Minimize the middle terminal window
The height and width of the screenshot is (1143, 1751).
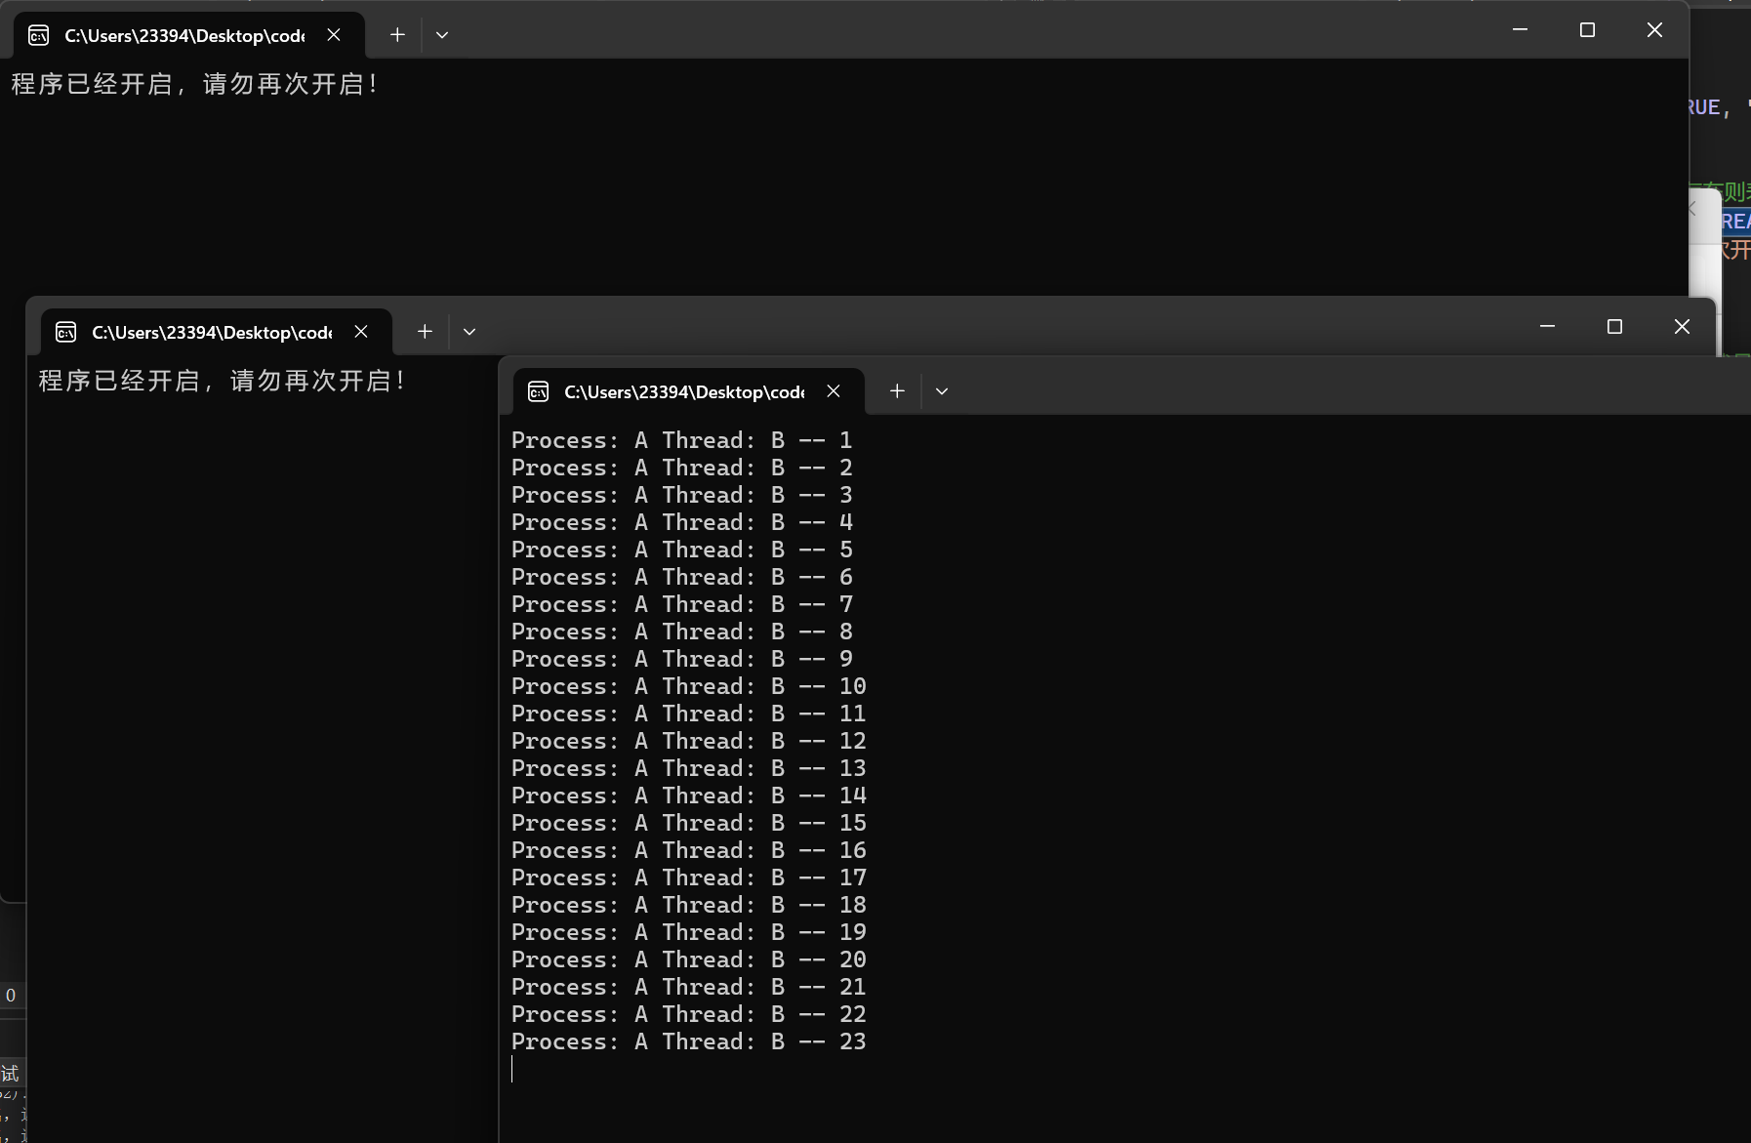[x=1547, y=326]
